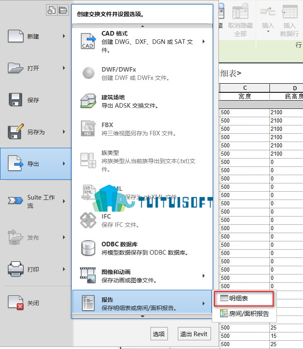Click column D header in schedule
Screen dimensions: 303x349
tap(286, 88)
